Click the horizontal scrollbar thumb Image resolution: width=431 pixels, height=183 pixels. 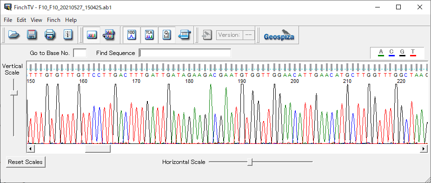pyautogui.click(x=98, y=149)
